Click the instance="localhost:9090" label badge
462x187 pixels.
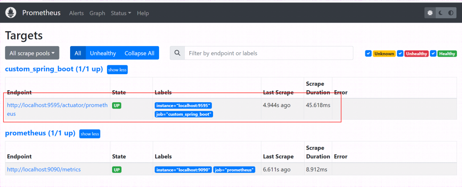coord(183,170)
